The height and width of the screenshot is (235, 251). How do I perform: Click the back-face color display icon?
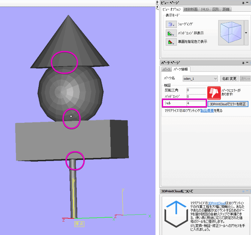(171, 42)
